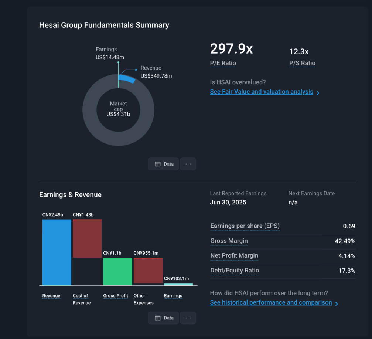Click the CN¥103.1m earnings value label
Screen dimensions: 372x339
pos(176,278)
